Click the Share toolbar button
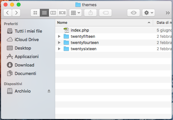 pos(90,13)
